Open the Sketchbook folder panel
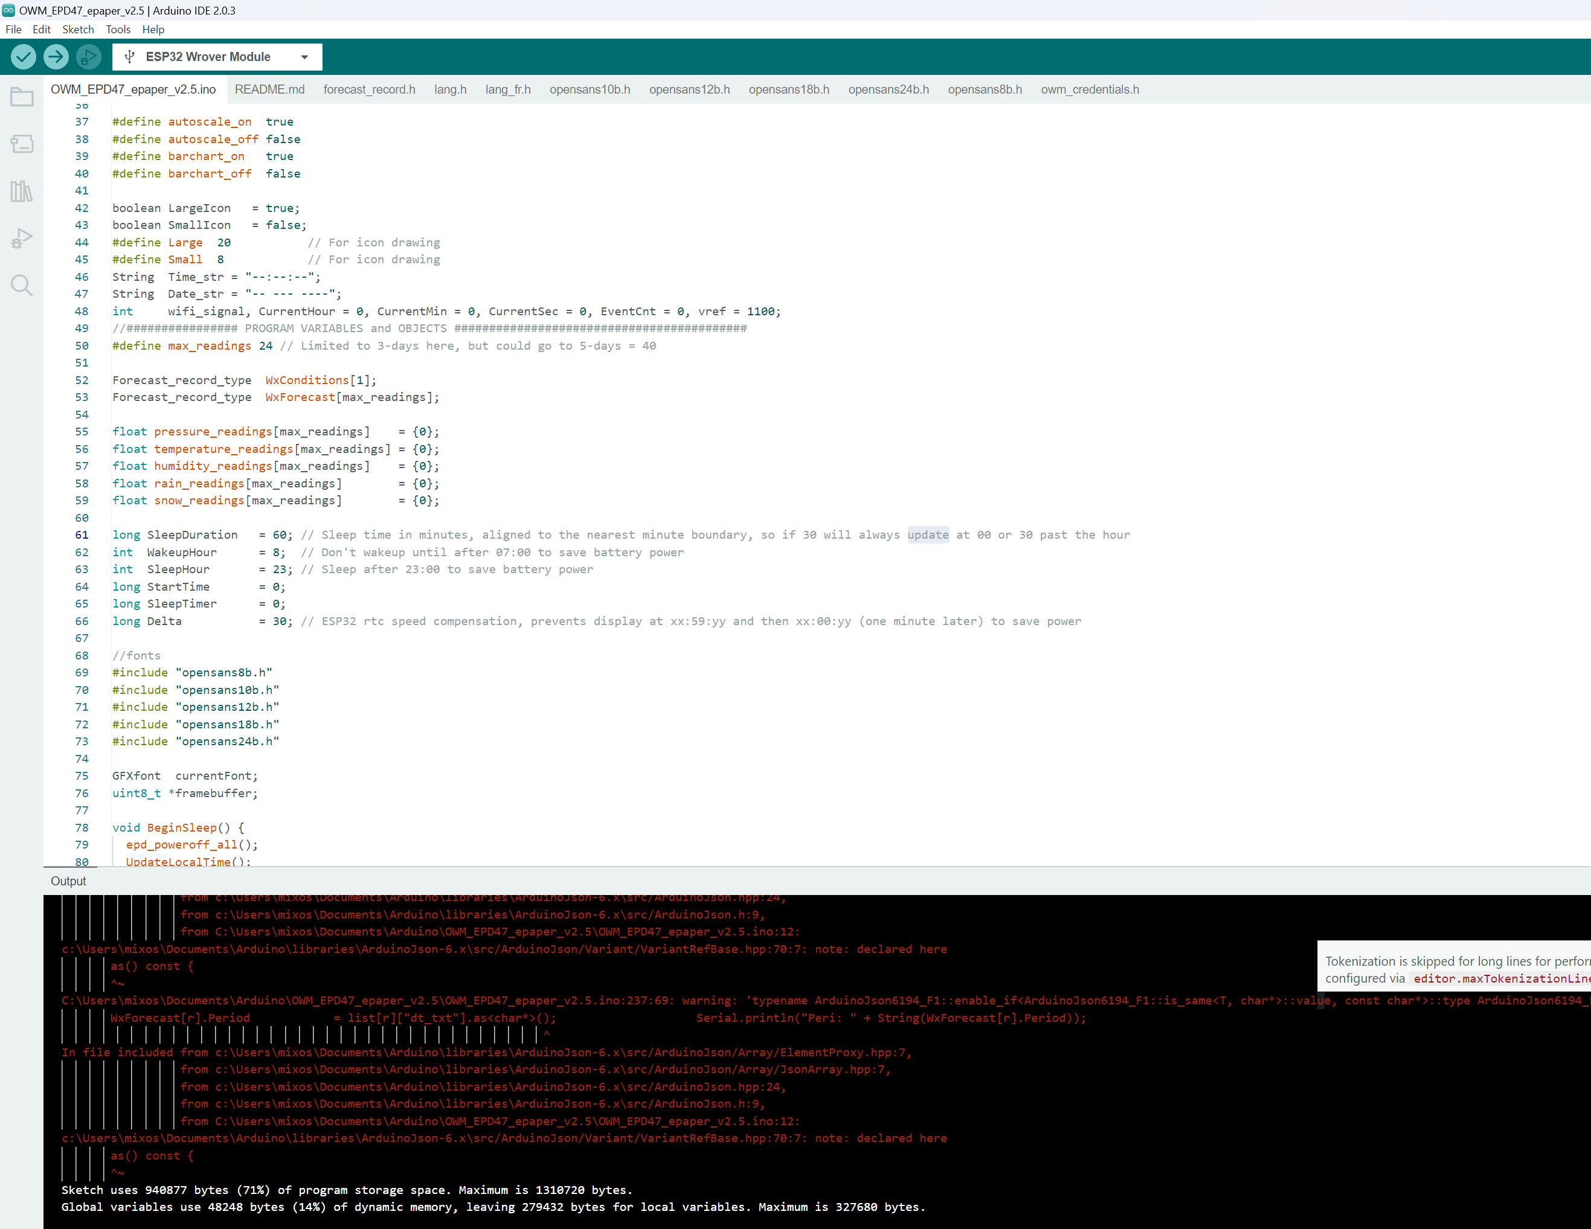 coord(22,97)
